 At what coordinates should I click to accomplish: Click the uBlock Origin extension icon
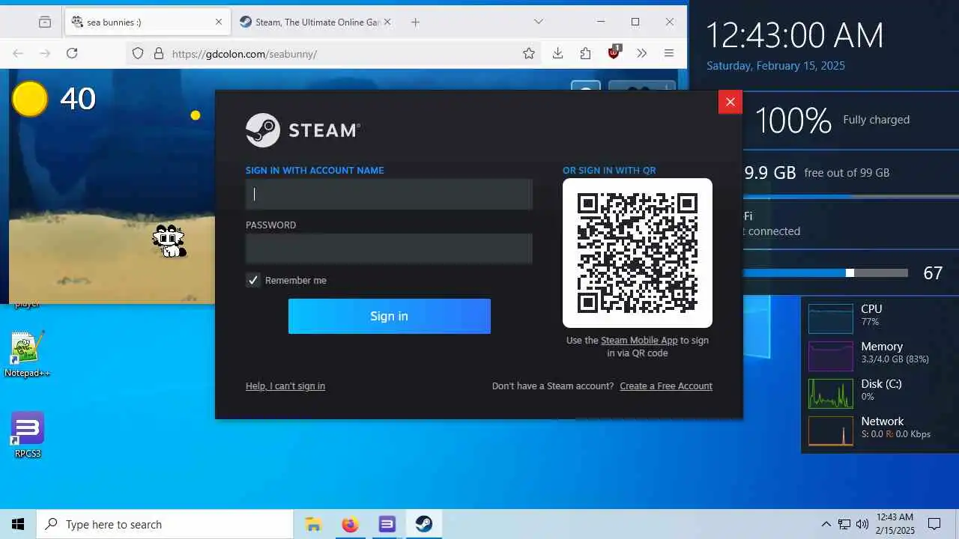pos(614,52)
